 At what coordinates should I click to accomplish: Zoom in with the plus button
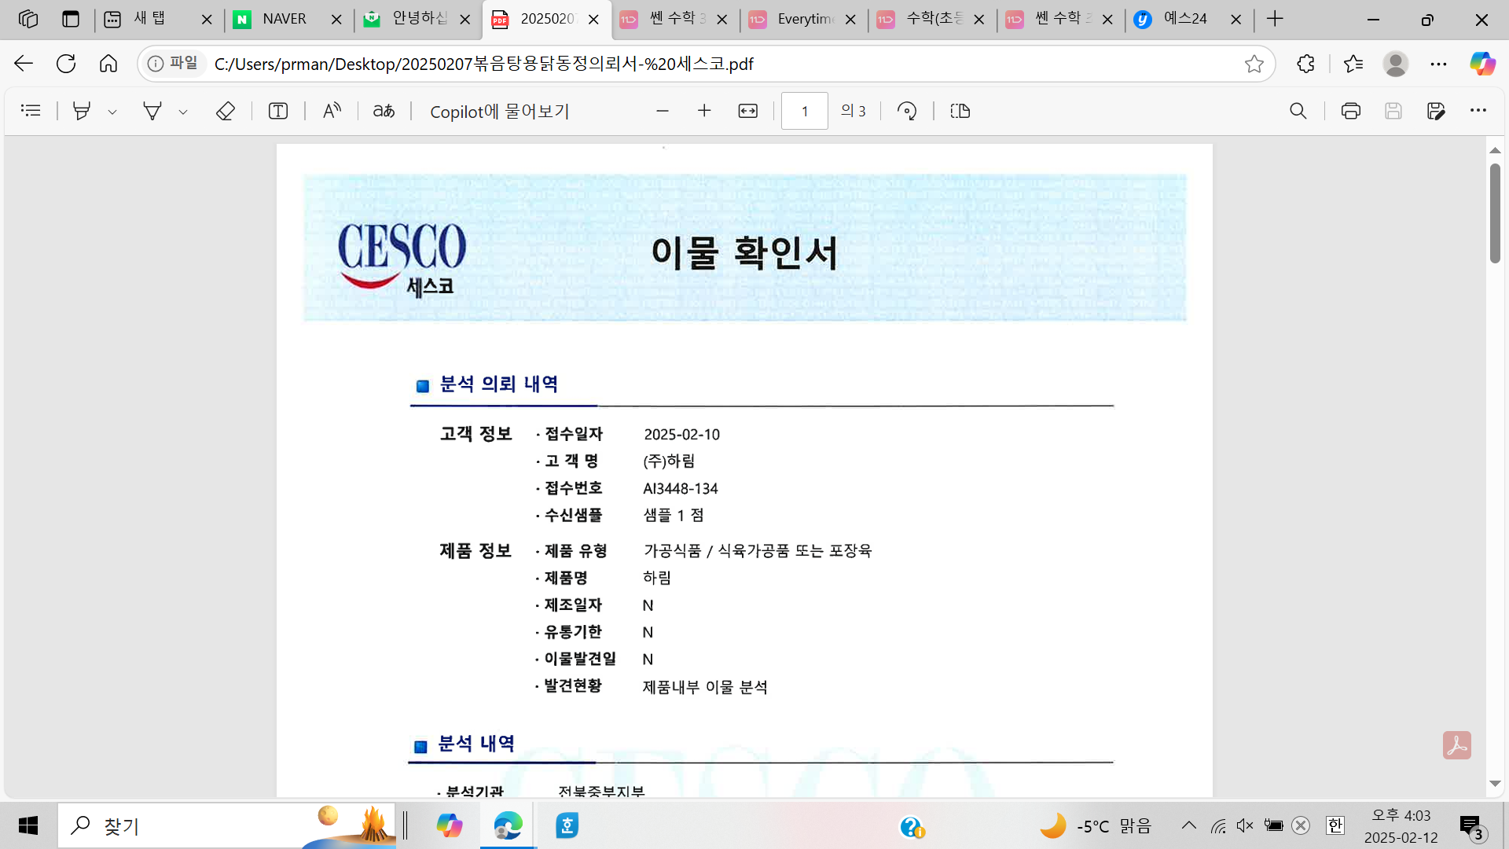click(x=704, y=111)
